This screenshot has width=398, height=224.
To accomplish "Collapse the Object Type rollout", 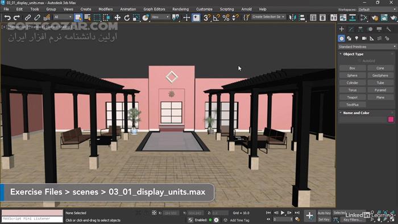I will point(353,54).
